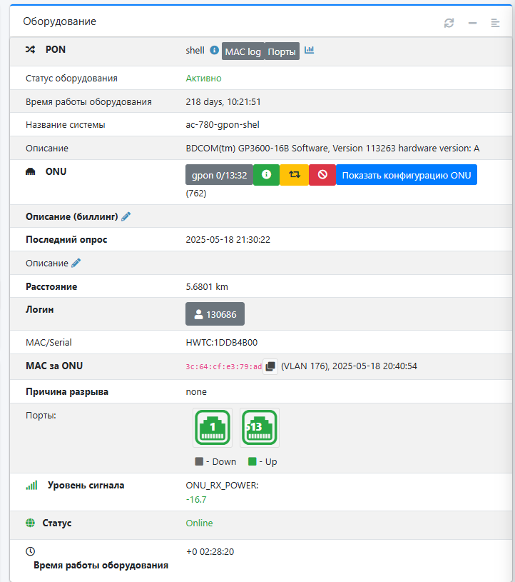Open the panel menu lines icon

tap(495, 23)
